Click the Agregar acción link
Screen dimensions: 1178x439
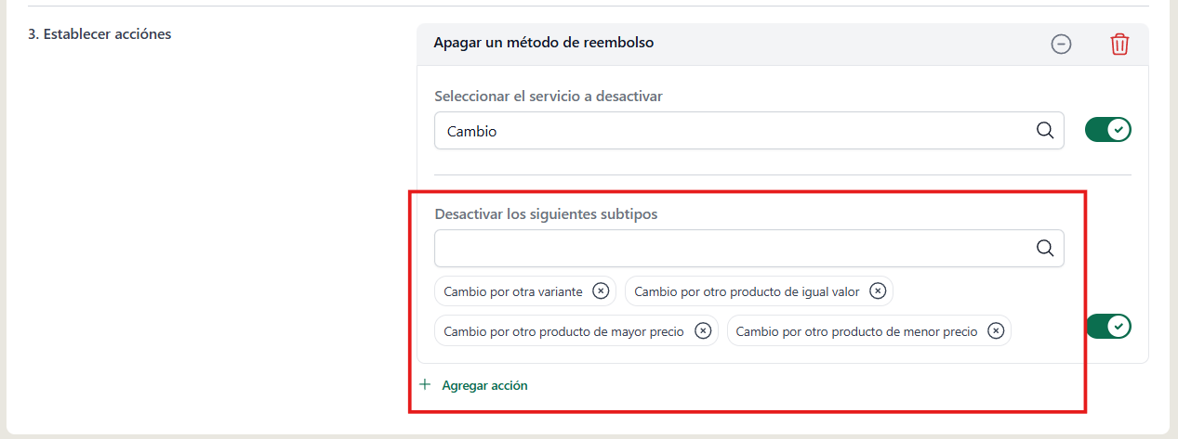click(x=484, y=385)
